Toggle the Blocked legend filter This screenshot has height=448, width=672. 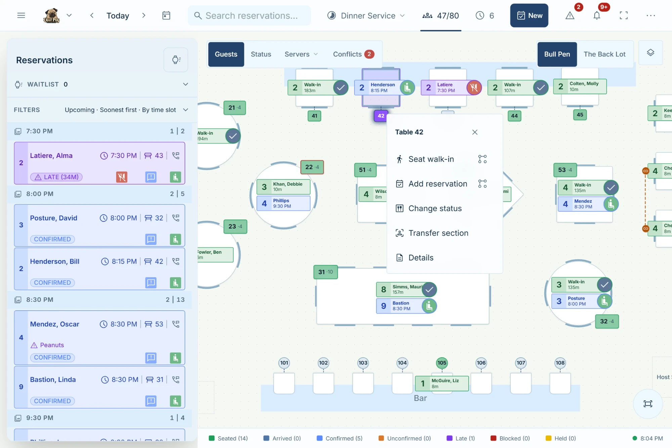[510, 438]
